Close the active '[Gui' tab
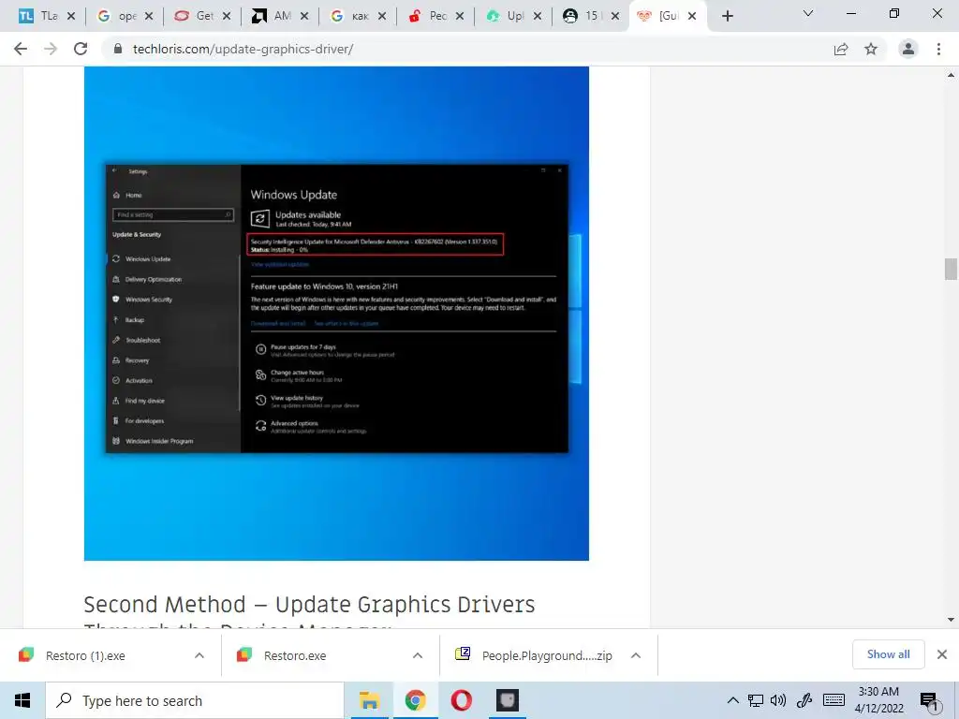The image size is (959, 719). pos(692,16)
